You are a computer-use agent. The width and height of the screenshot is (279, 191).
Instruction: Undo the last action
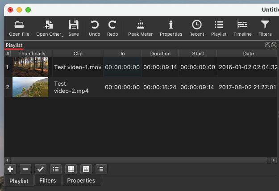coord(94,28)
